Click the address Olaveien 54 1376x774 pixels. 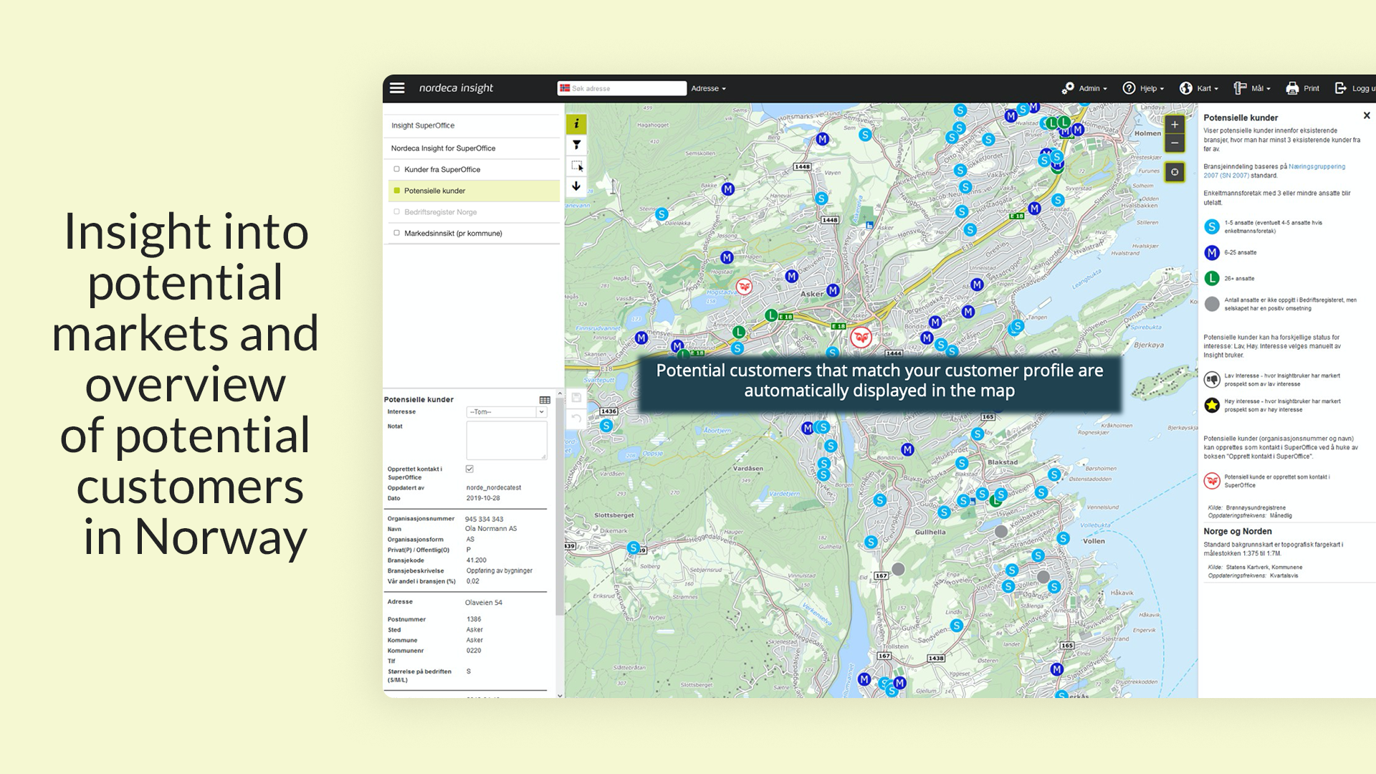[484, 603]
